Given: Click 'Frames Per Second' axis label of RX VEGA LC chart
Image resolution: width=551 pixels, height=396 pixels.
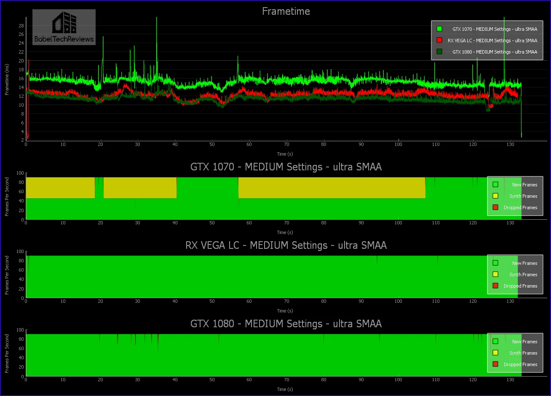Looking at the screenshot, I should [7, 275].
